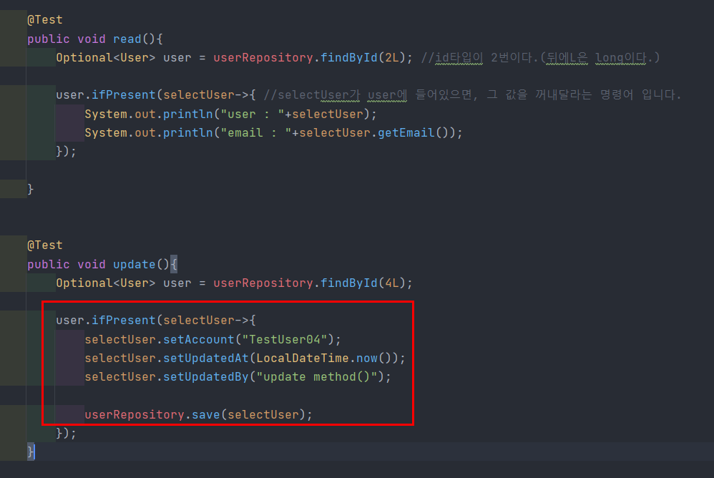Image resolution: width=714 pixels, height=478 pixels.
Task: Click Optional<User> in read method
Action: (106, 57)
